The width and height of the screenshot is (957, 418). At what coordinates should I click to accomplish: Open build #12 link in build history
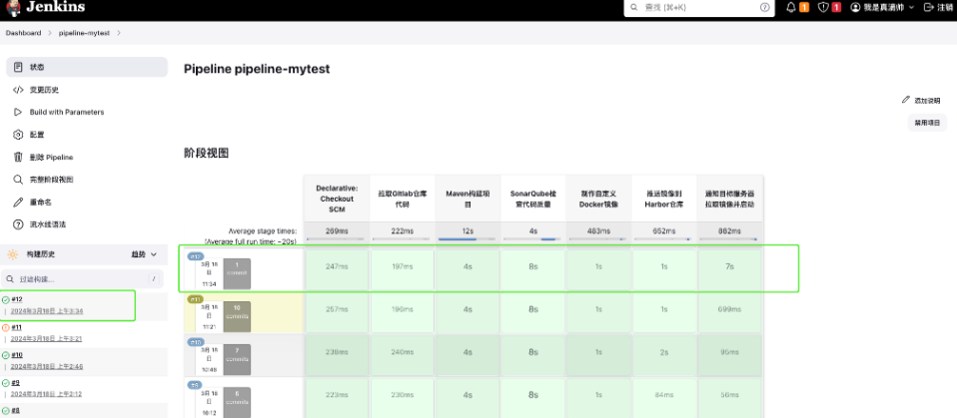[x=17, y=300]
